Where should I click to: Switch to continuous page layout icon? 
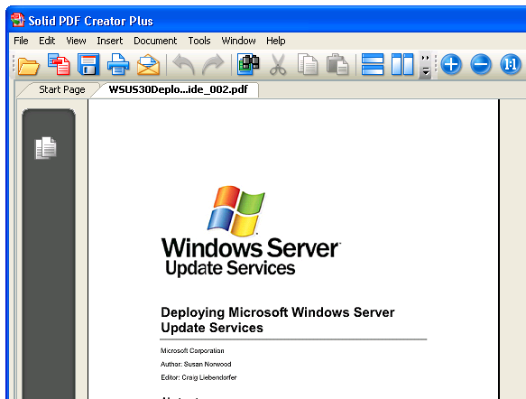click(x=373, y=64)
